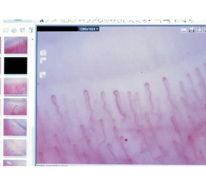Screen dimensions: 206x186
Task: Start video recording with camcorder icon
Action: click(43, 60)
